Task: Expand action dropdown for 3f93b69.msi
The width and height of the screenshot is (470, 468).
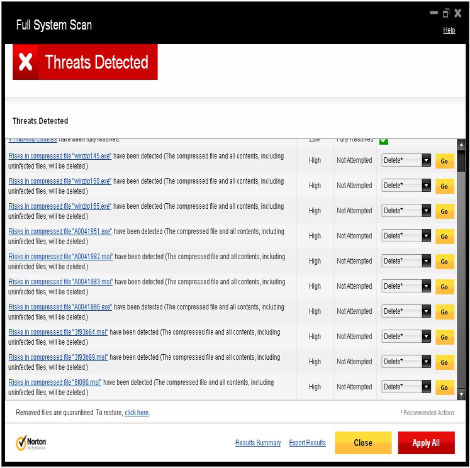Action: click(x=426, y=362)
